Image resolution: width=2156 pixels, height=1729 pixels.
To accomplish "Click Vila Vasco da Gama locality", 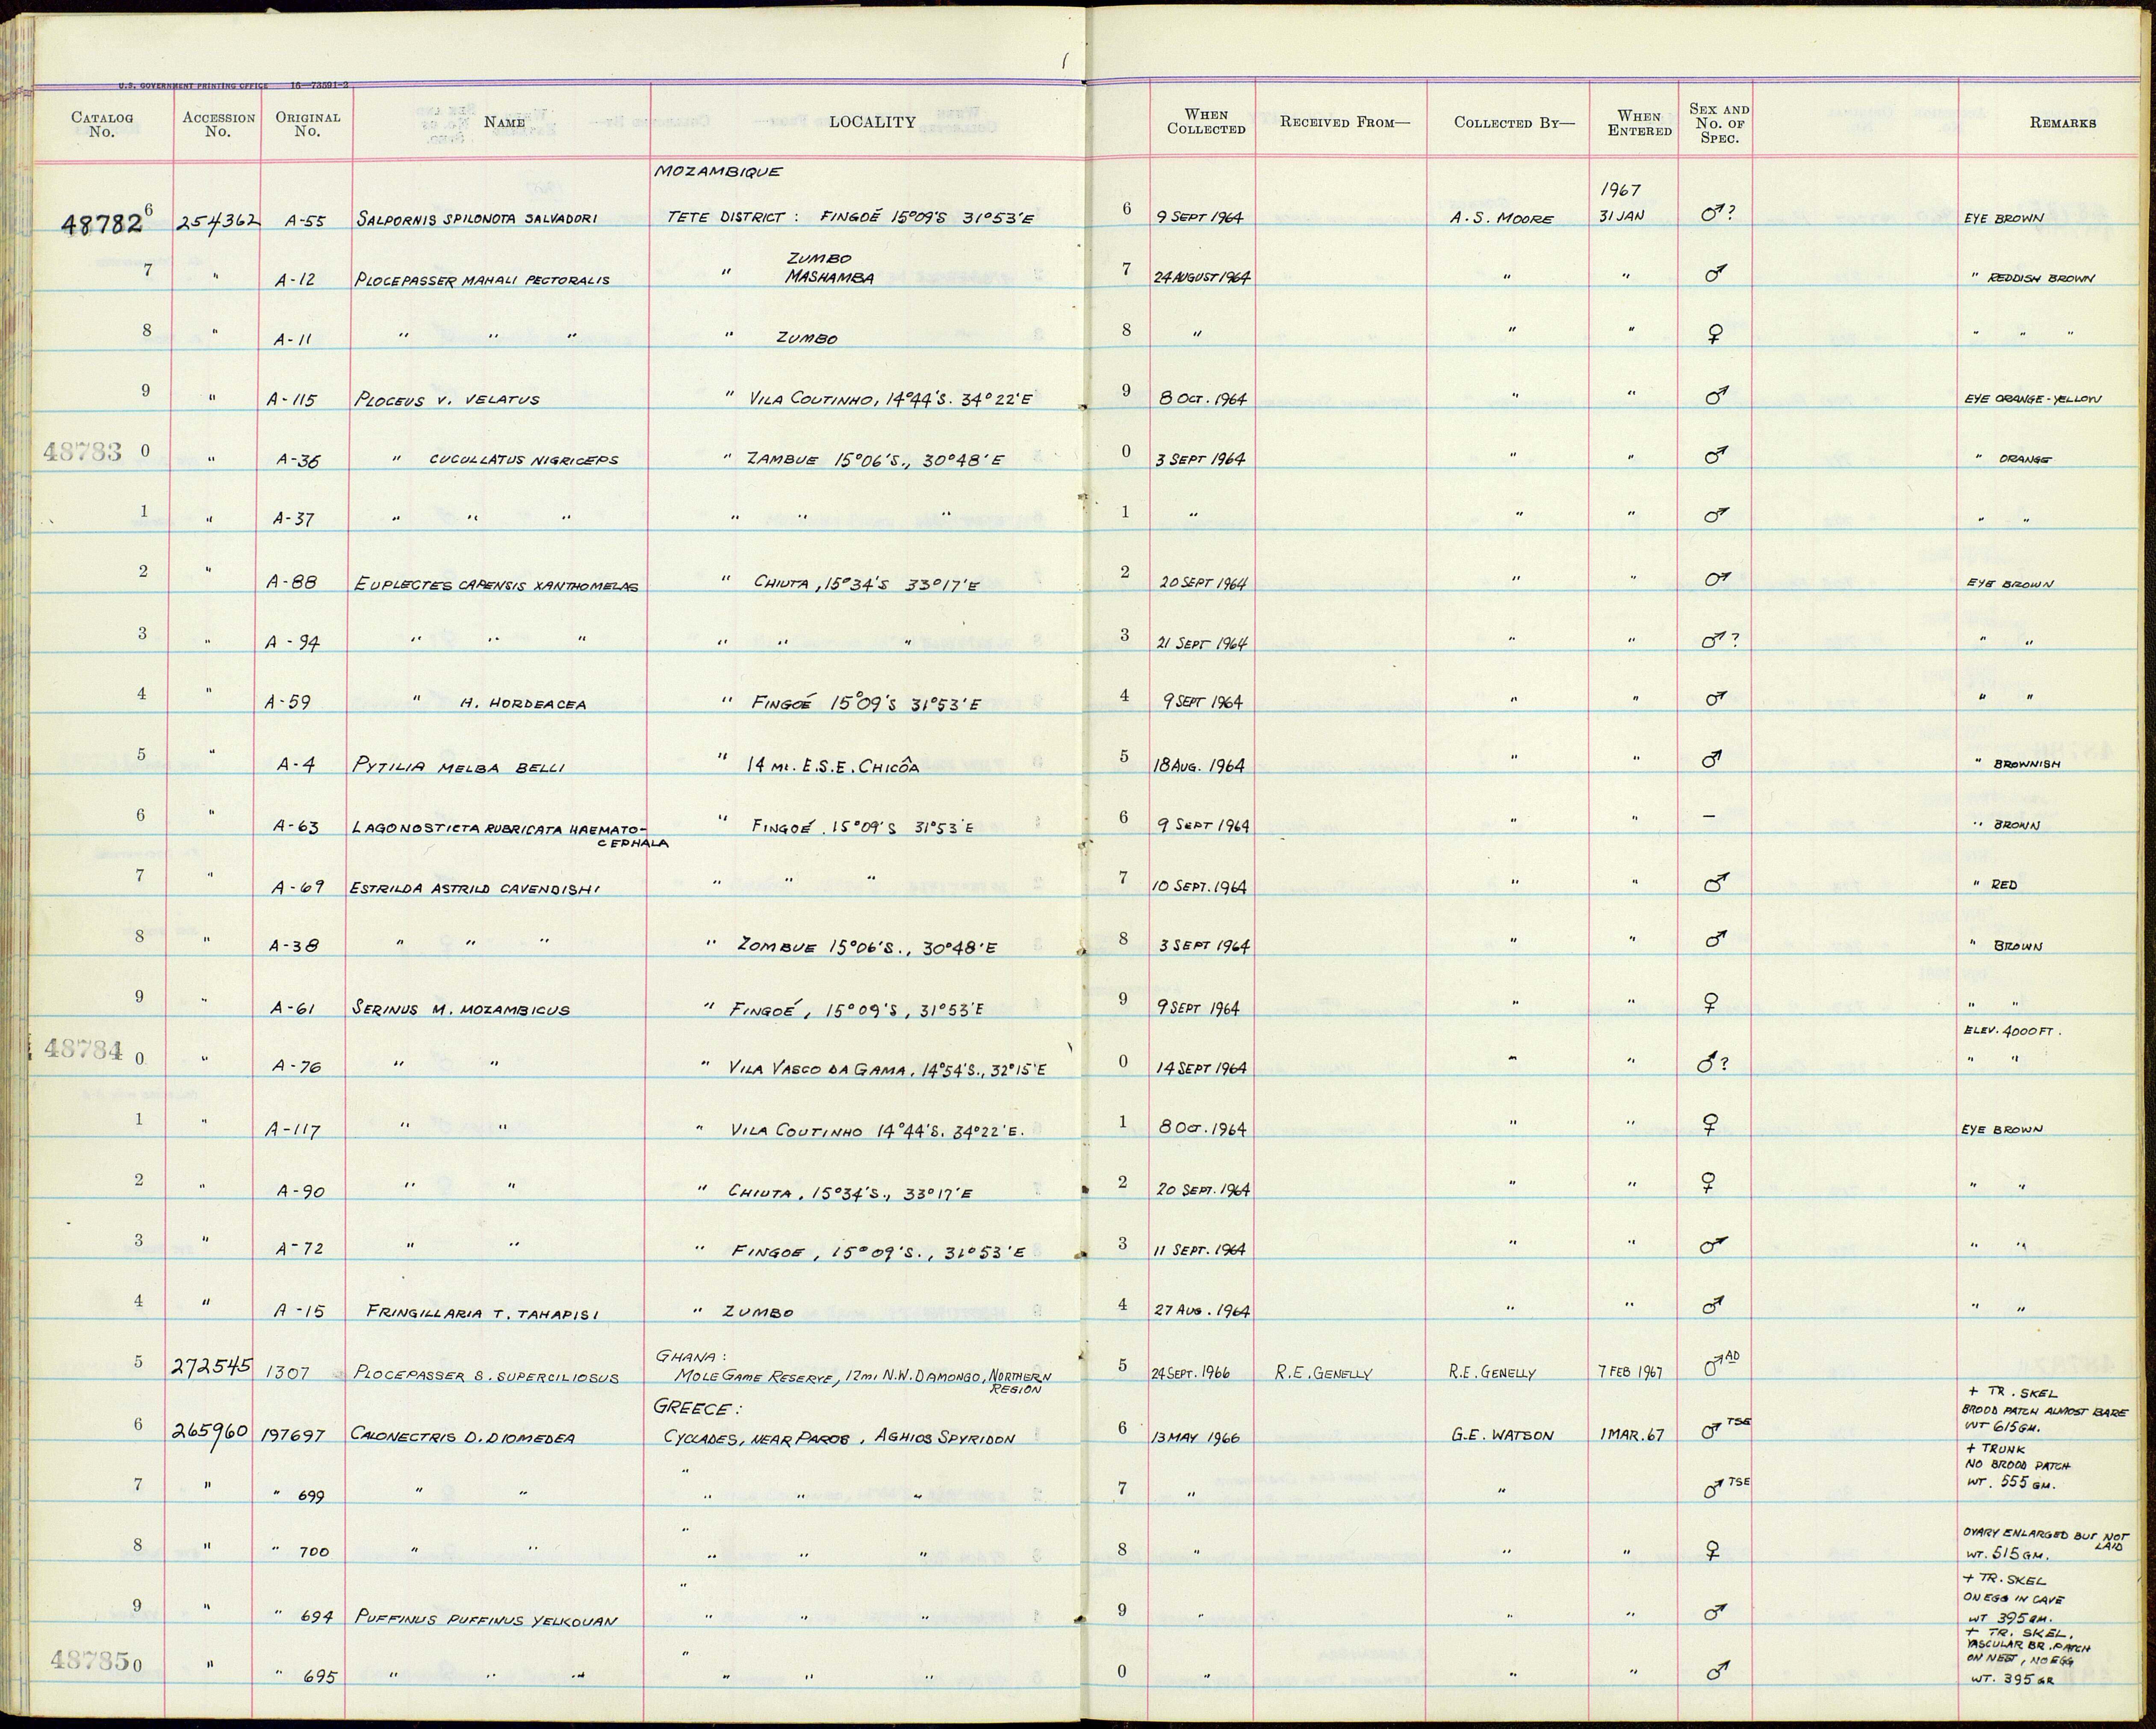I will (889, 1070).
